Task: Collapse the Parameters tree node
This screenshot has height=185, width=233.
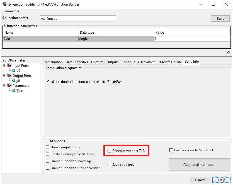Action: [4, 86]
